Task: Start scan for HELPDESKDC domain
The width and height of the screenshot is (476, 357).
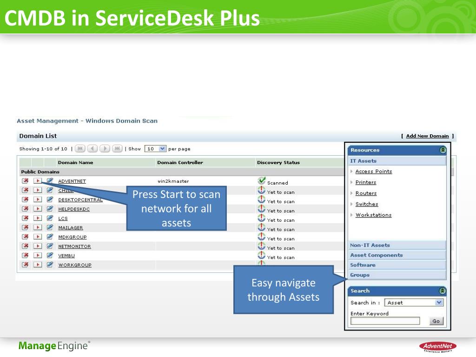Action: [x=38, y=209]
